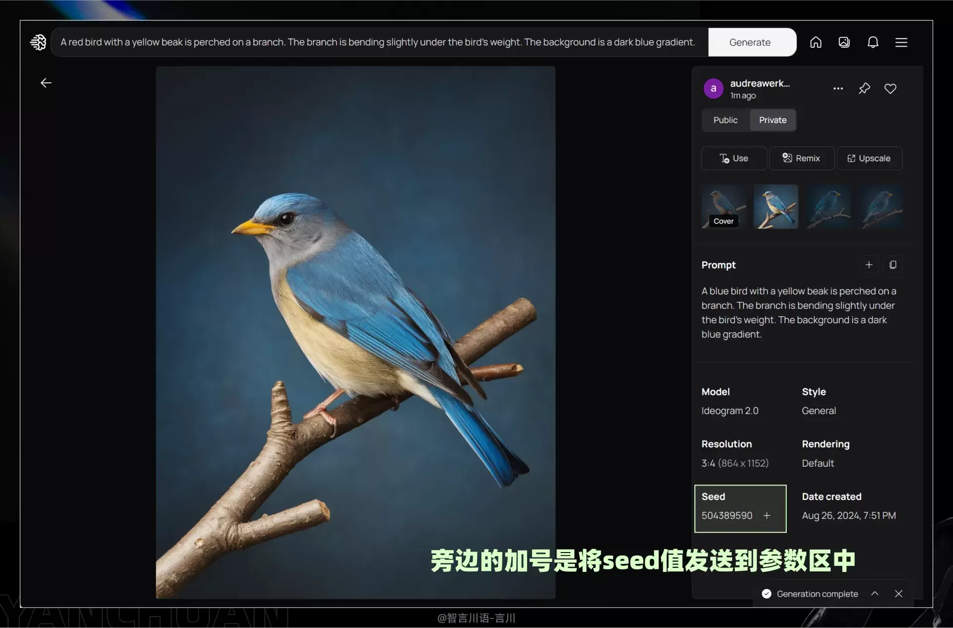Viewport: 953px width, 628px height.
Task: Click the Default rendering value
Action: click(x=817, y=463)
